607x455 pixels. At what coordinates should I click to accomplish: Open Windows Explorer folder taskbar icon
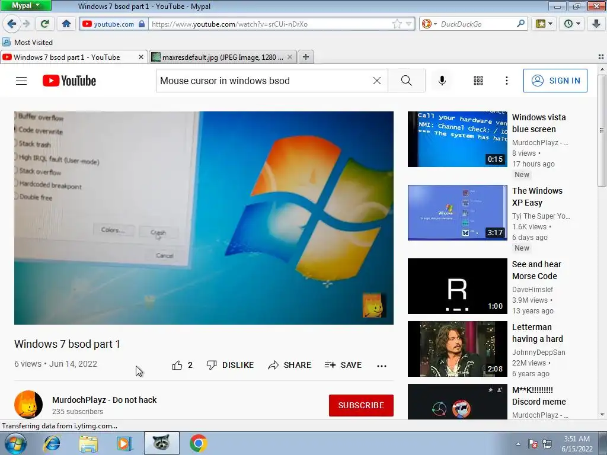coord(88,443)
